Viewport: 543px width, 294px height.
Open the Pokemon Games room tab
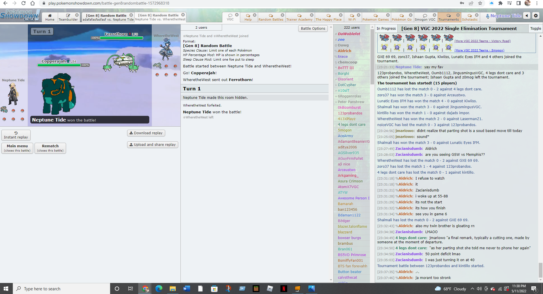[x=376, y=17]
